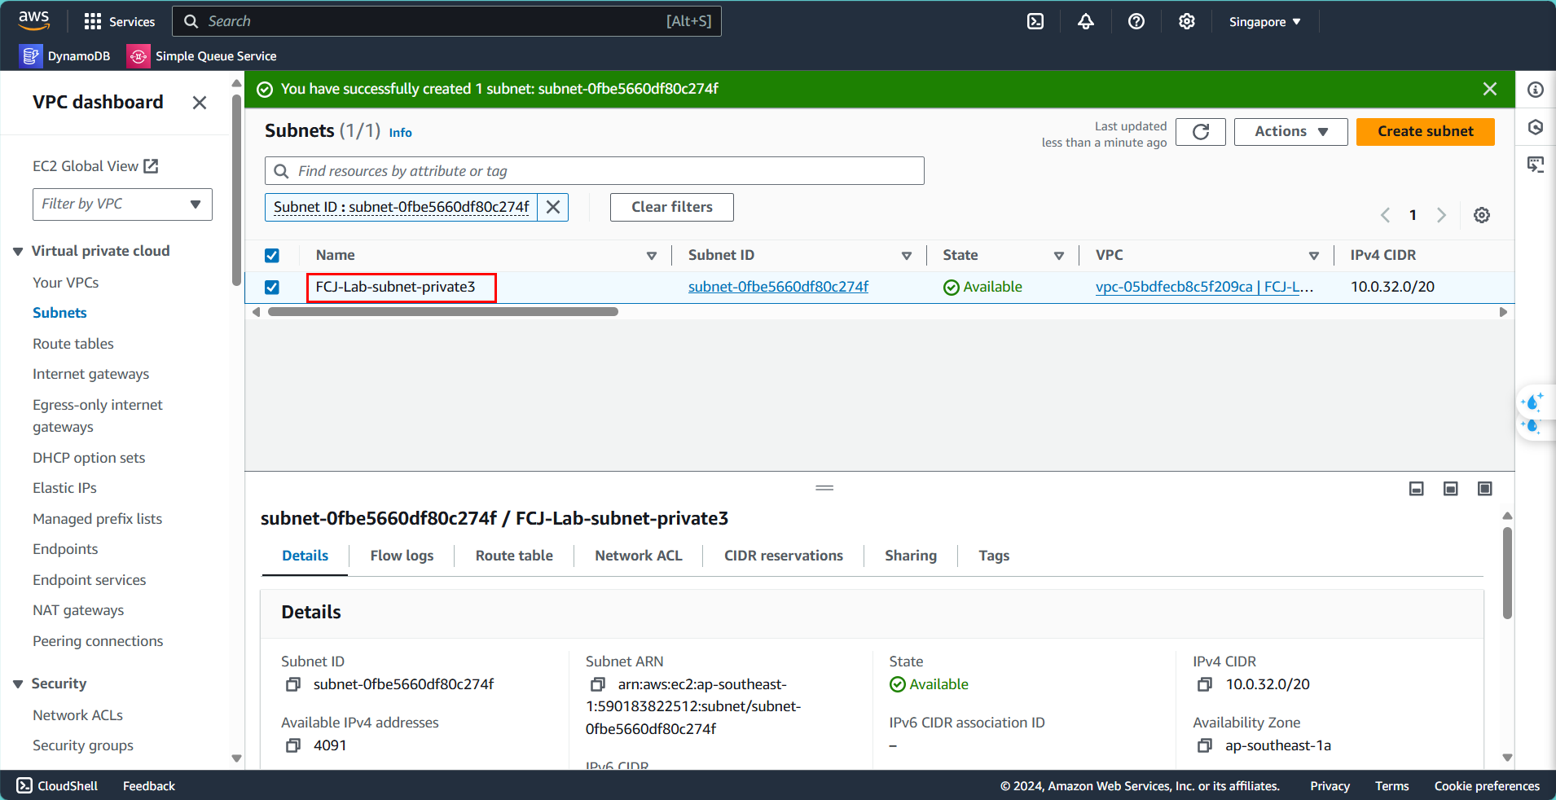Click the screen-chat icon in right rail
Screen dimensions: 1556x800
coord(1536,165)
